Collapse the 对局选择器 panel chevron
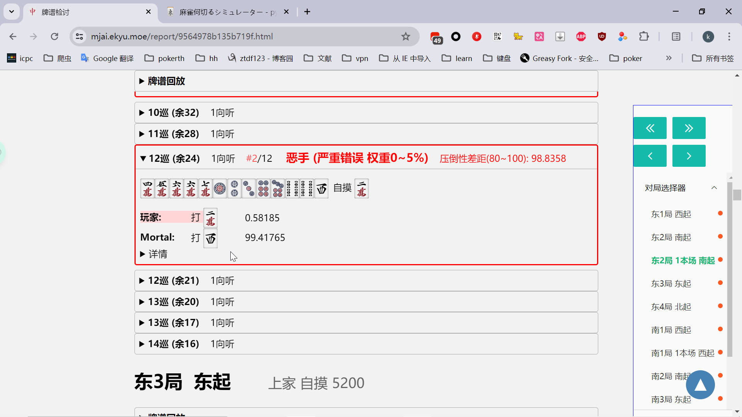The image size is (742, 417). coord(714,188)
